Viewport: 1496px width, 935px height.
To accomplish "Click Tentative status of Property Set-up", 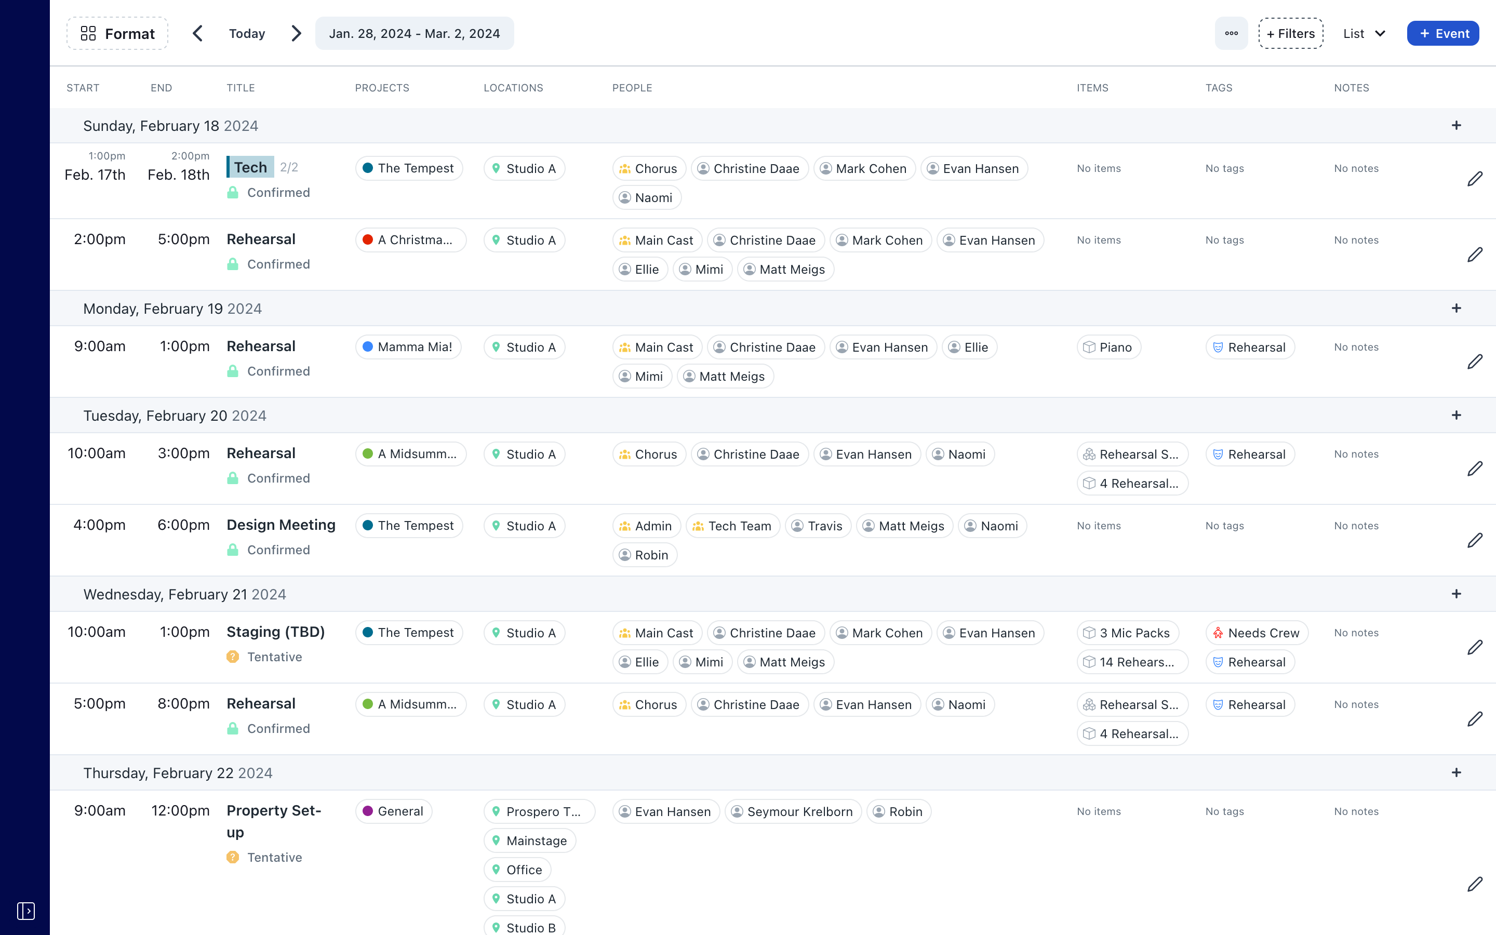I will [x=274, y=857].
